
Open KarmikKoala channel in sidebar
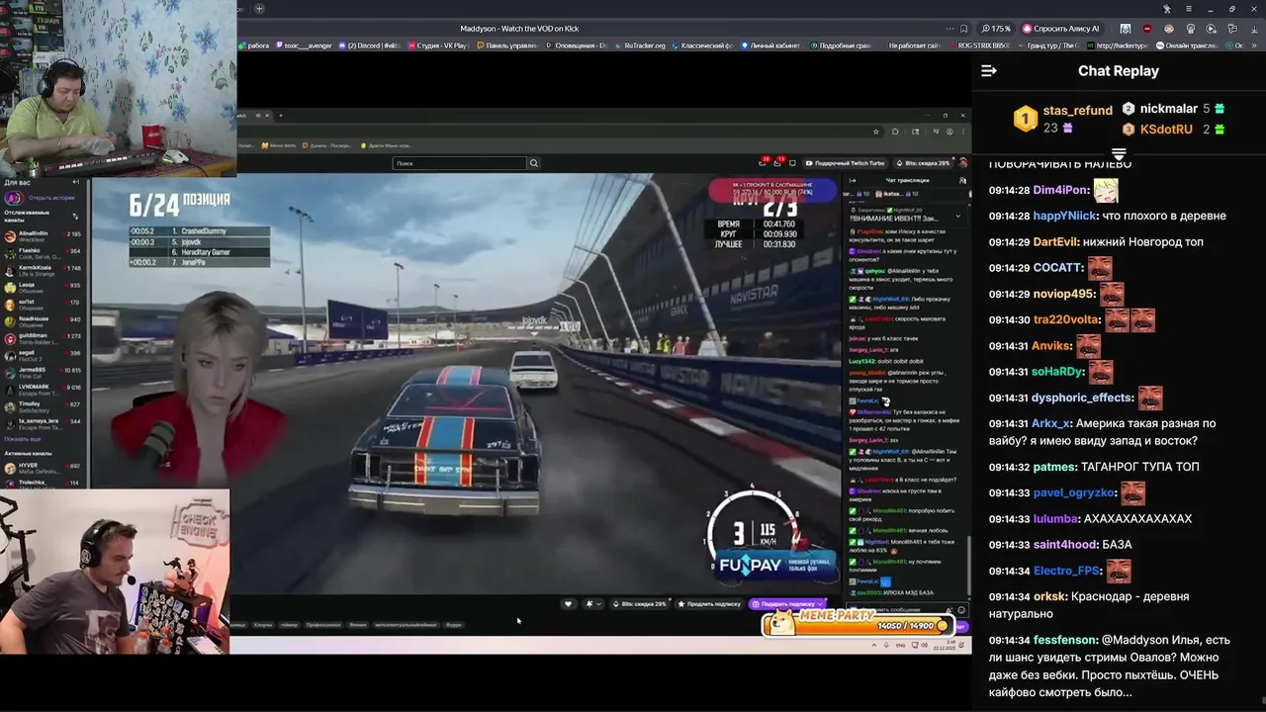click(x=45, y=270)
